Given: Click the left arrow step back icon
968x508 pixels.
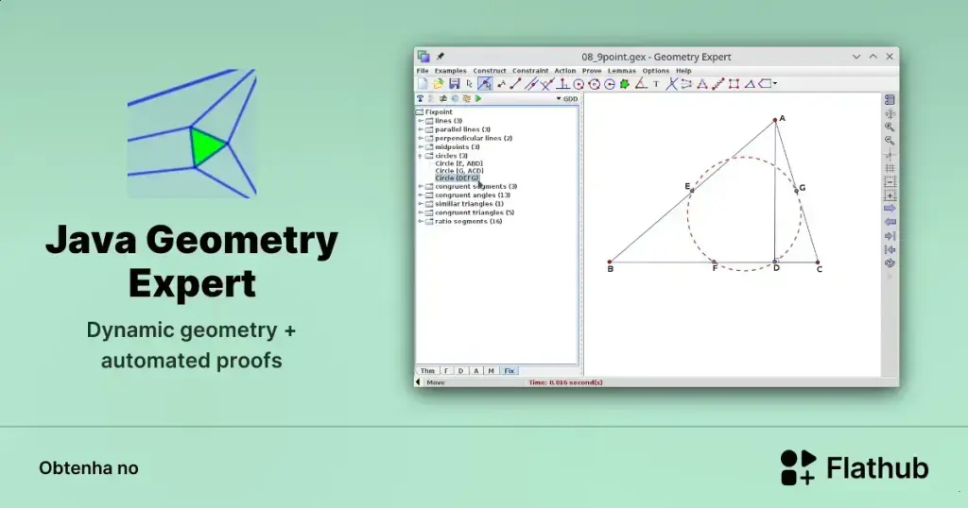Looking at the screenshot, I should (x=890, y=222).
